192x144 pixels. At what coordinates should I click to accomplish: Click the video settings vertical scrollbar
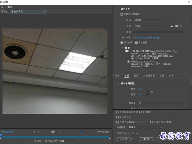[191, 82]
